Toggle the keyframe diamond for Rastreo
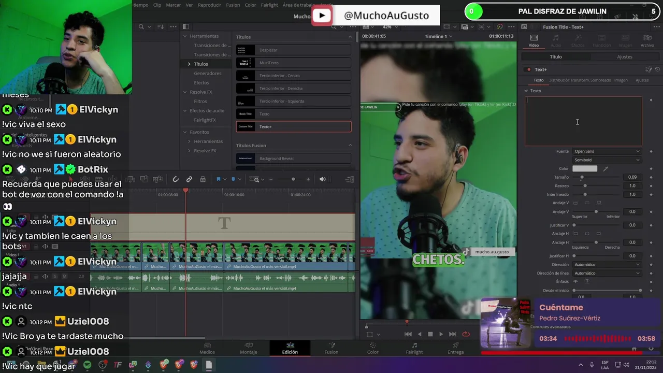Screen dimensions: 663x373 tap(651, 185)
